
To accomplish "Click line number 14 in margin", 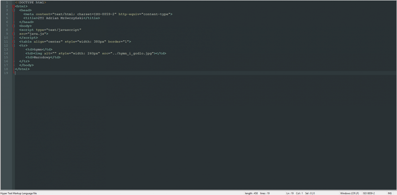I will coord(6,53).
